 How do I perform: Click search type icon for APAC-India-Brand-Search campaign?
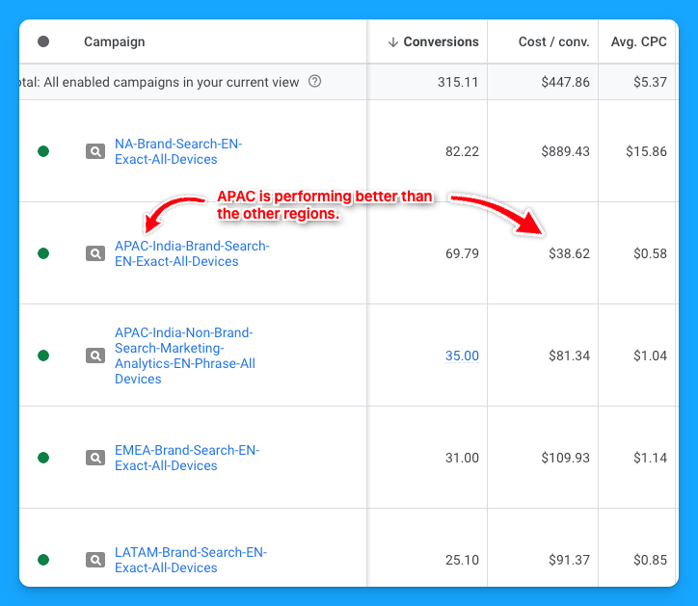point(95,253)
